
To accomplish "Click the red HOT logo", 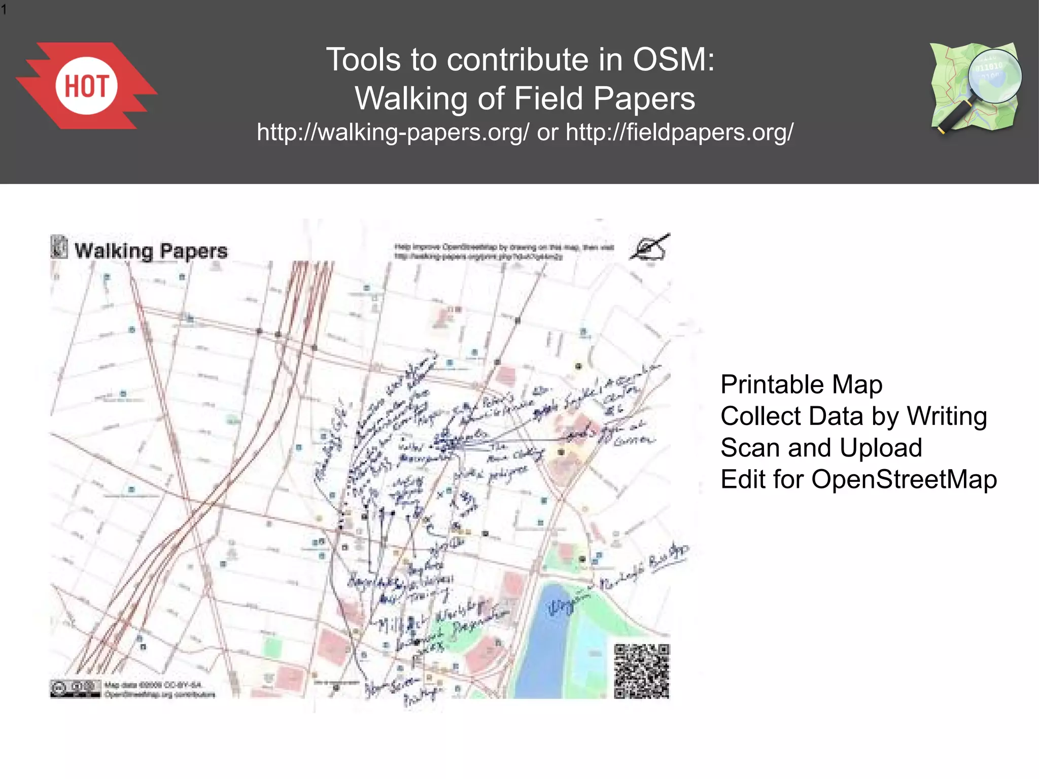I will coord(86,85).
